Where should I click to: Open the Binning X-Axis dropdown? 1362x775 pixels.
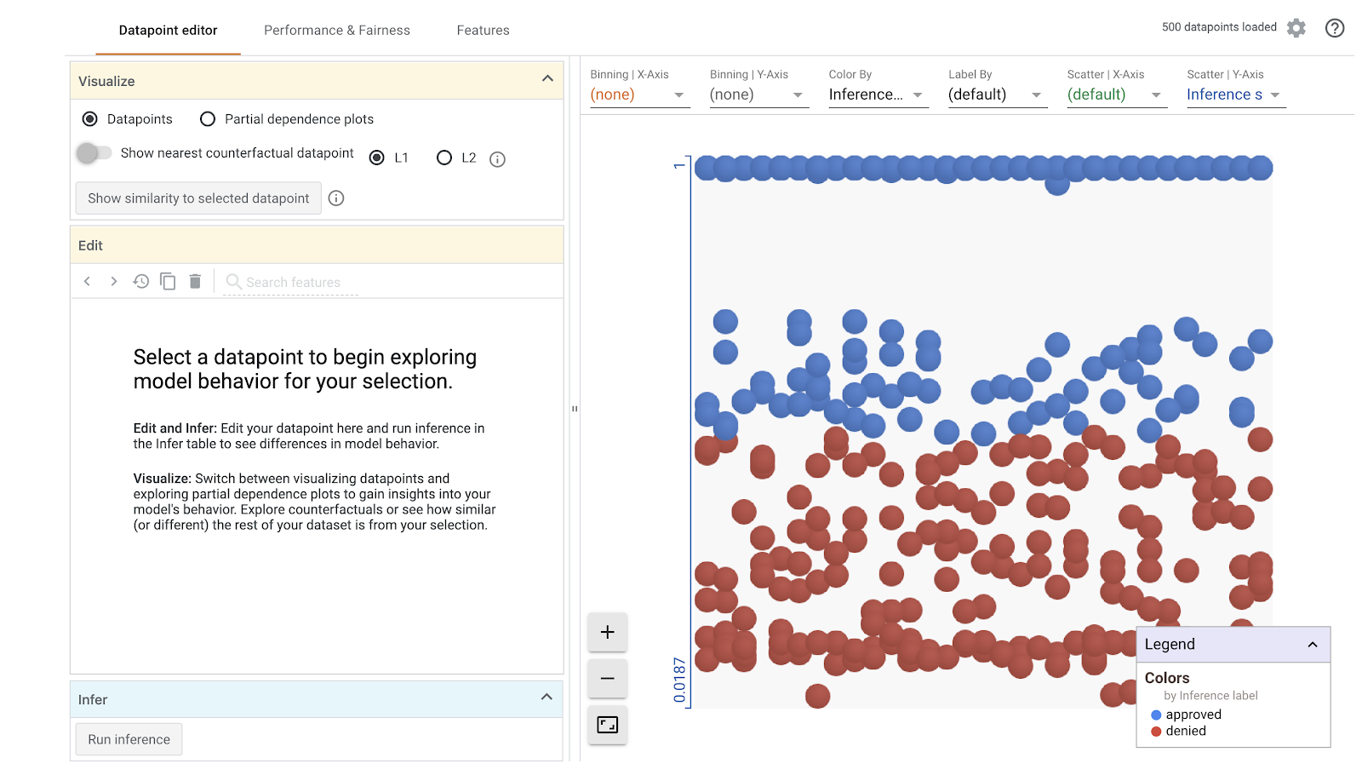pyautogui.click(x=638, y=95)
